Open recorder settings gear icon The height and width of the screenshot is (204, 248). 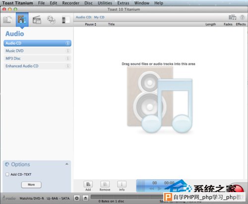(77, 198)
